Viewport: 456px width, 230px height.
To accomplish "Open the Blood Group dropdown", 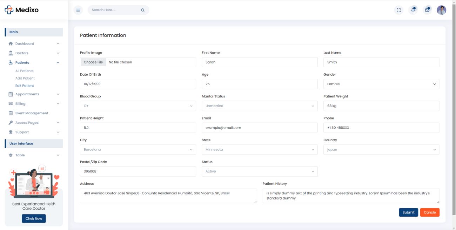I will [138, 106].
